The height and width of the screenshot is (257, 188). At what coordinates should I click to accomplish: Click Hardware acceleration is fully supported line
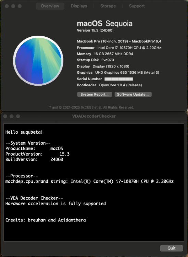(55, 204)
